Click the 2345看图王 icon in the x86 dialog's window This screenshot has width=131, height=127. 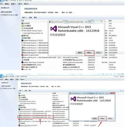pyautogui.click(x=22, y=26)
